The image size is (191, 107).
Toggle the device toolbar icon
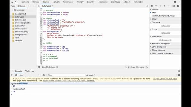[x=16, y=2]
